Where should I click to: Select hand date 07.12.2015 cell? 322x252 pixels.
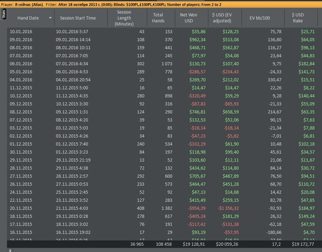point(21,120)
